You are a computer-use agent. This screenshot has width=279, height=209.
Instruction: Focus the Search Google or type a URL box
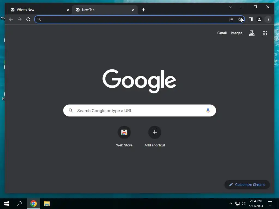[139, 110]
